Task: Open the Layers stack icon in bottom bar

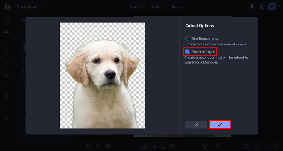Action: 88,146
